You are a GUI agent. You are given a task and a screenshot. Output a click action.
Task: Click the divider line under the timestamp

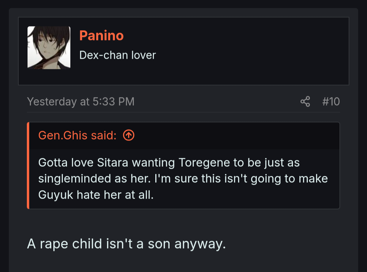[x=183, y=112]
